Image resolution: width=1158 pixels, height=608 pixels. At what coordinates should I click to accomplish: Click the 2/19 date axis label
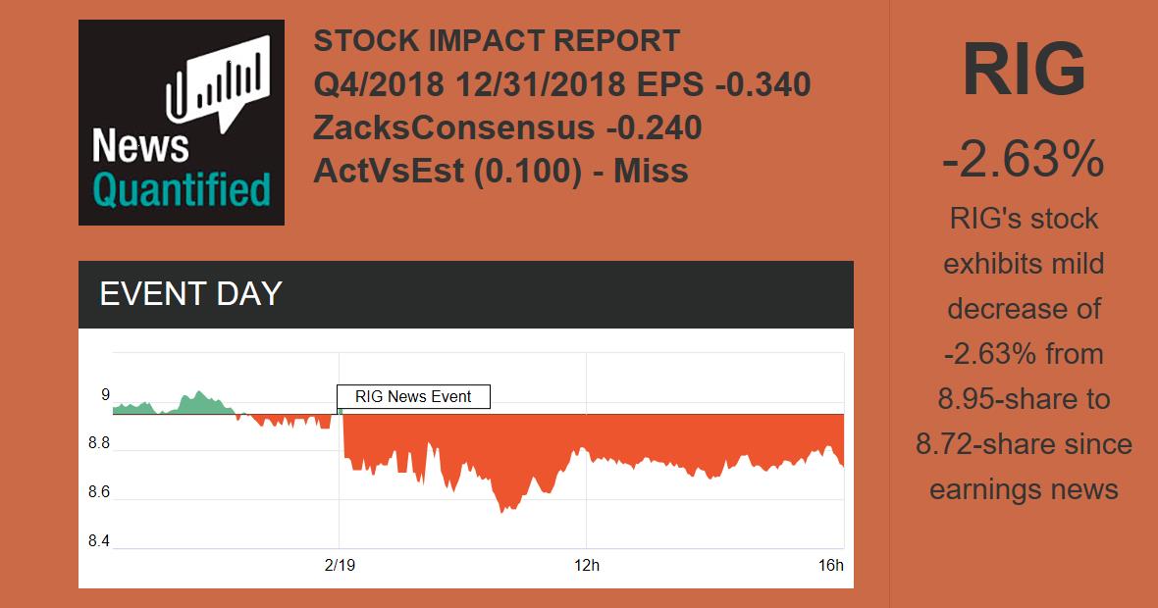(x=339, y=565)
